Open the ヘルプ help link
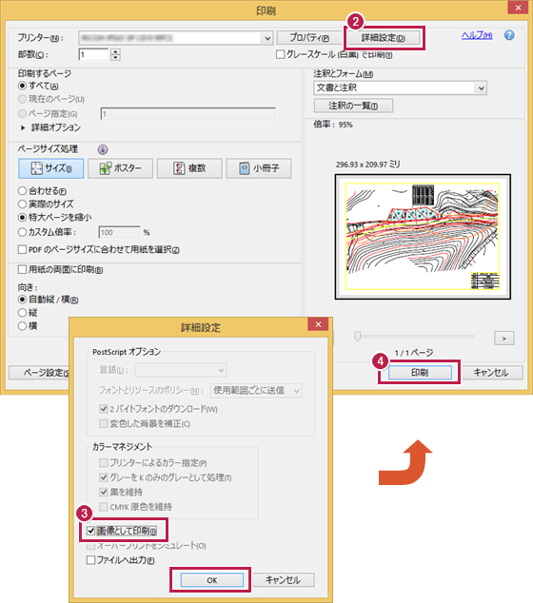533x603 pixels. click(477, 35)
